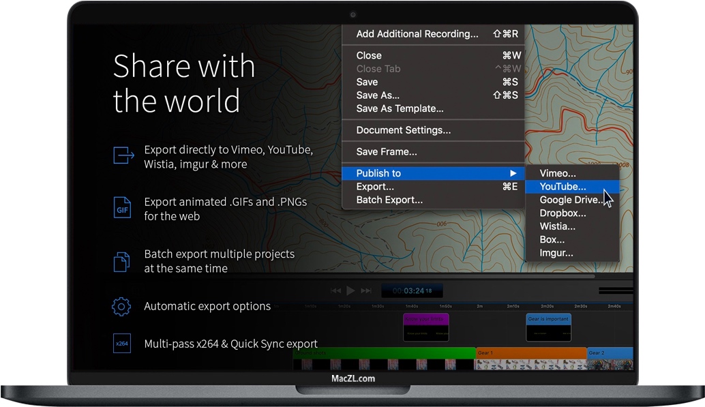Click the export arrow icon
This screenshot has width=705, height=407.
coord(123,156)
